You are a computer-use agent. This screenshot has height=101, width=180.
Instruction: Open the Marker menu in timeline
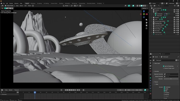pyautogui.click(x=10, y=90)
